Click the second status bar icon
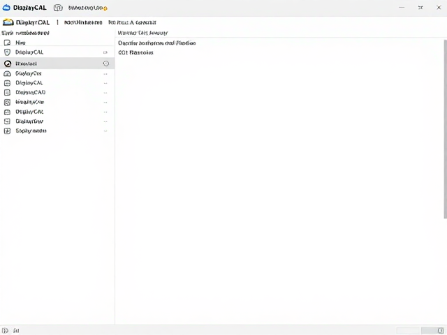The image size is (447, 335). pyautogui.click(x=16, y=331)
